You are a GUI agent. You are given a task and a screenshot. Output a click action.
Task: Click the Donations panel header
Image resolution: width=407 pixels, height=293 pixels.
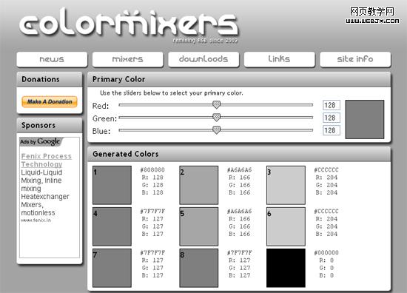coord(50,79)
